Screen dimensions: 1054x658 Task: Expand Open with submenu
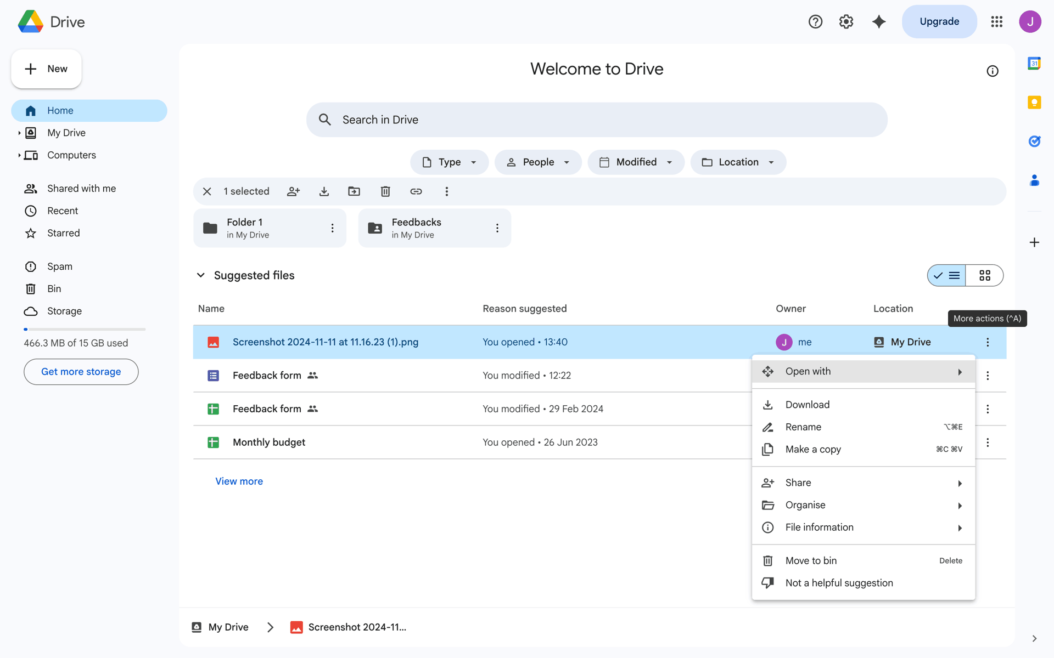[x=864, y=372]
